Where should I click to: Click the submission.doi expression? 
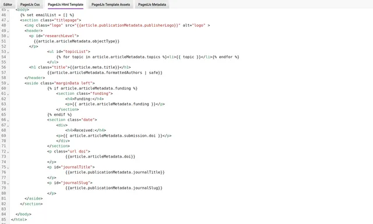coord(116,136)
